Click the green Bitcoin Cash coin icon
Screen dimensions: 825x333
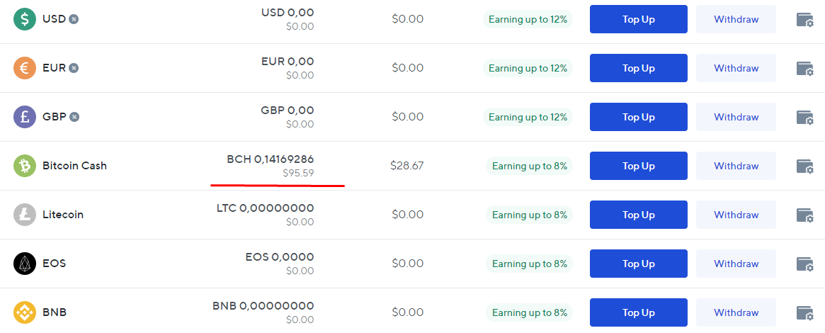pyautogui.click(x=25, y=166)
